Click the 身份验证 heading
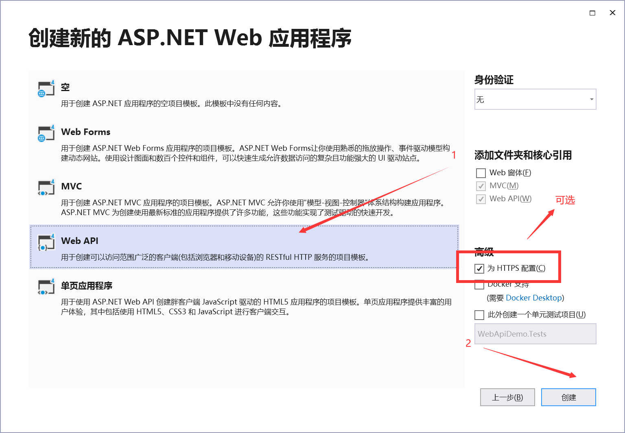Image resolution: width=625 pixels, height=433 pixels. point(494,80)
